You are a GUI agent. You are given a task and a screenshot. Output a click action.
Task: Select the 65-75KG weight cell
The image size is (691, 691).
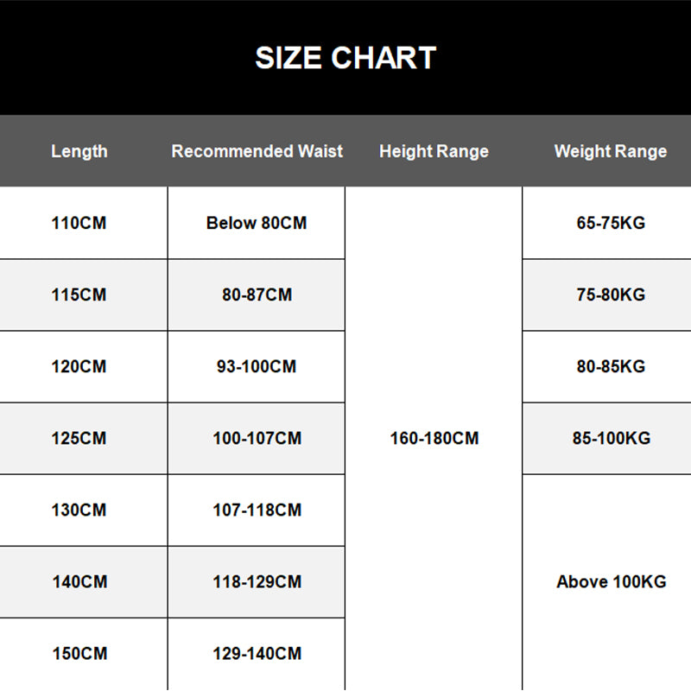point(611,223)
